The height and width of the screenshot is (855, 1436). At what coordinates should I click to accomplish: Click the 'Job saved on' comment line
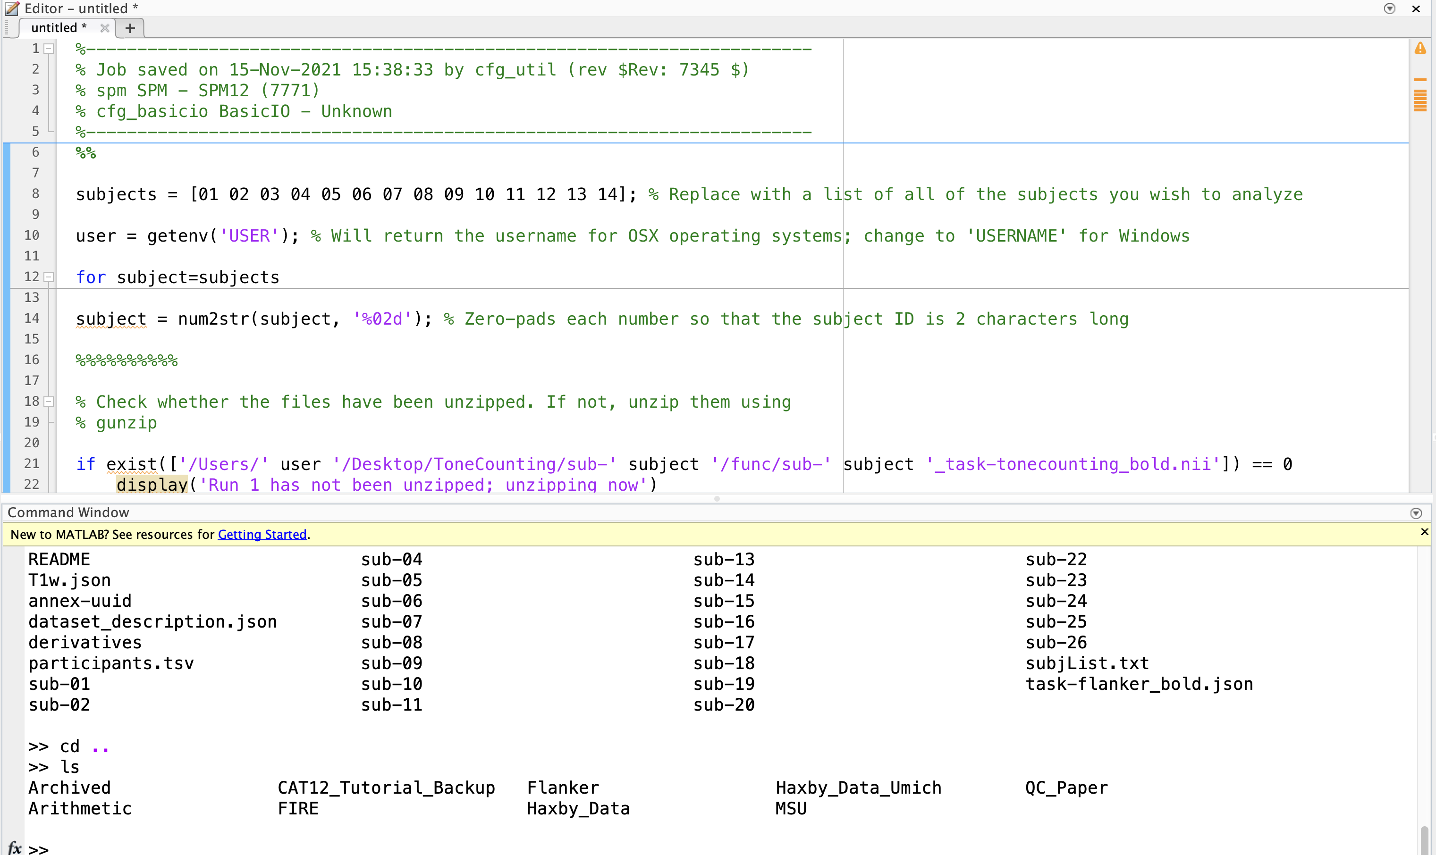click(413, 70)
